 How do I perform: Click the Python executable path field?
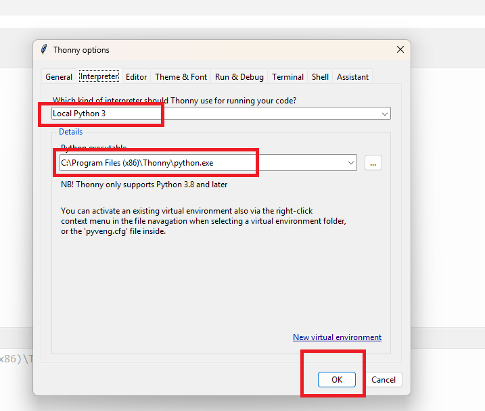(x=208, y=162)
